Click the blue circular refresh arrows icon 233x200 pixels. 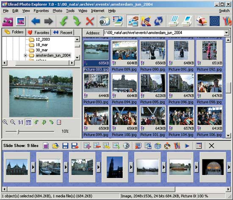[158, 21]
